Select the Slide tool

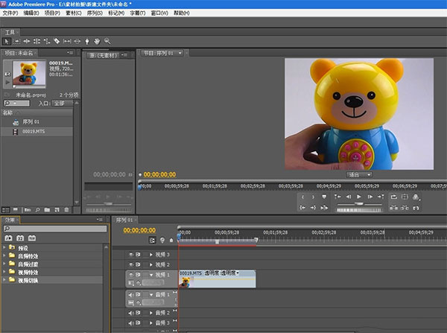point(77,41)
